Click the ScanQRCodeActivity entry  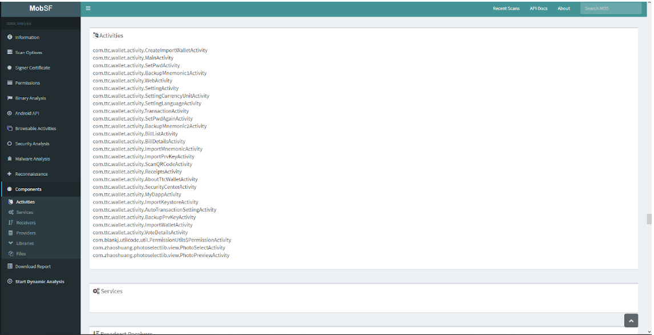point(142,164)
